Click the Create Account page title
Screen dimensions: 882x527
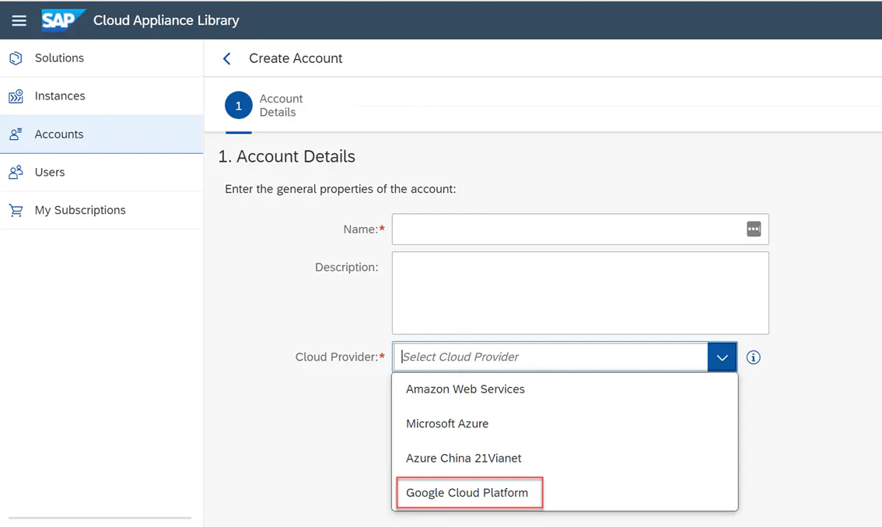(296, 58)
